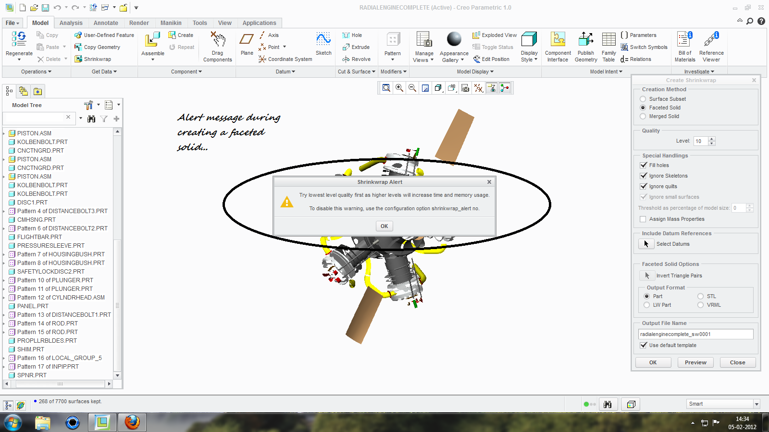Click Zoom Out in graphics toolbar
This screenshot has width=769, height=432.
[412, 88]
